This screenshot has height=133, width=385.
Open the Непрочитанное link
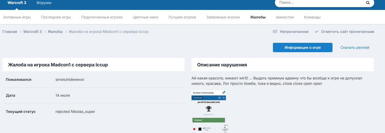(294, 31)
